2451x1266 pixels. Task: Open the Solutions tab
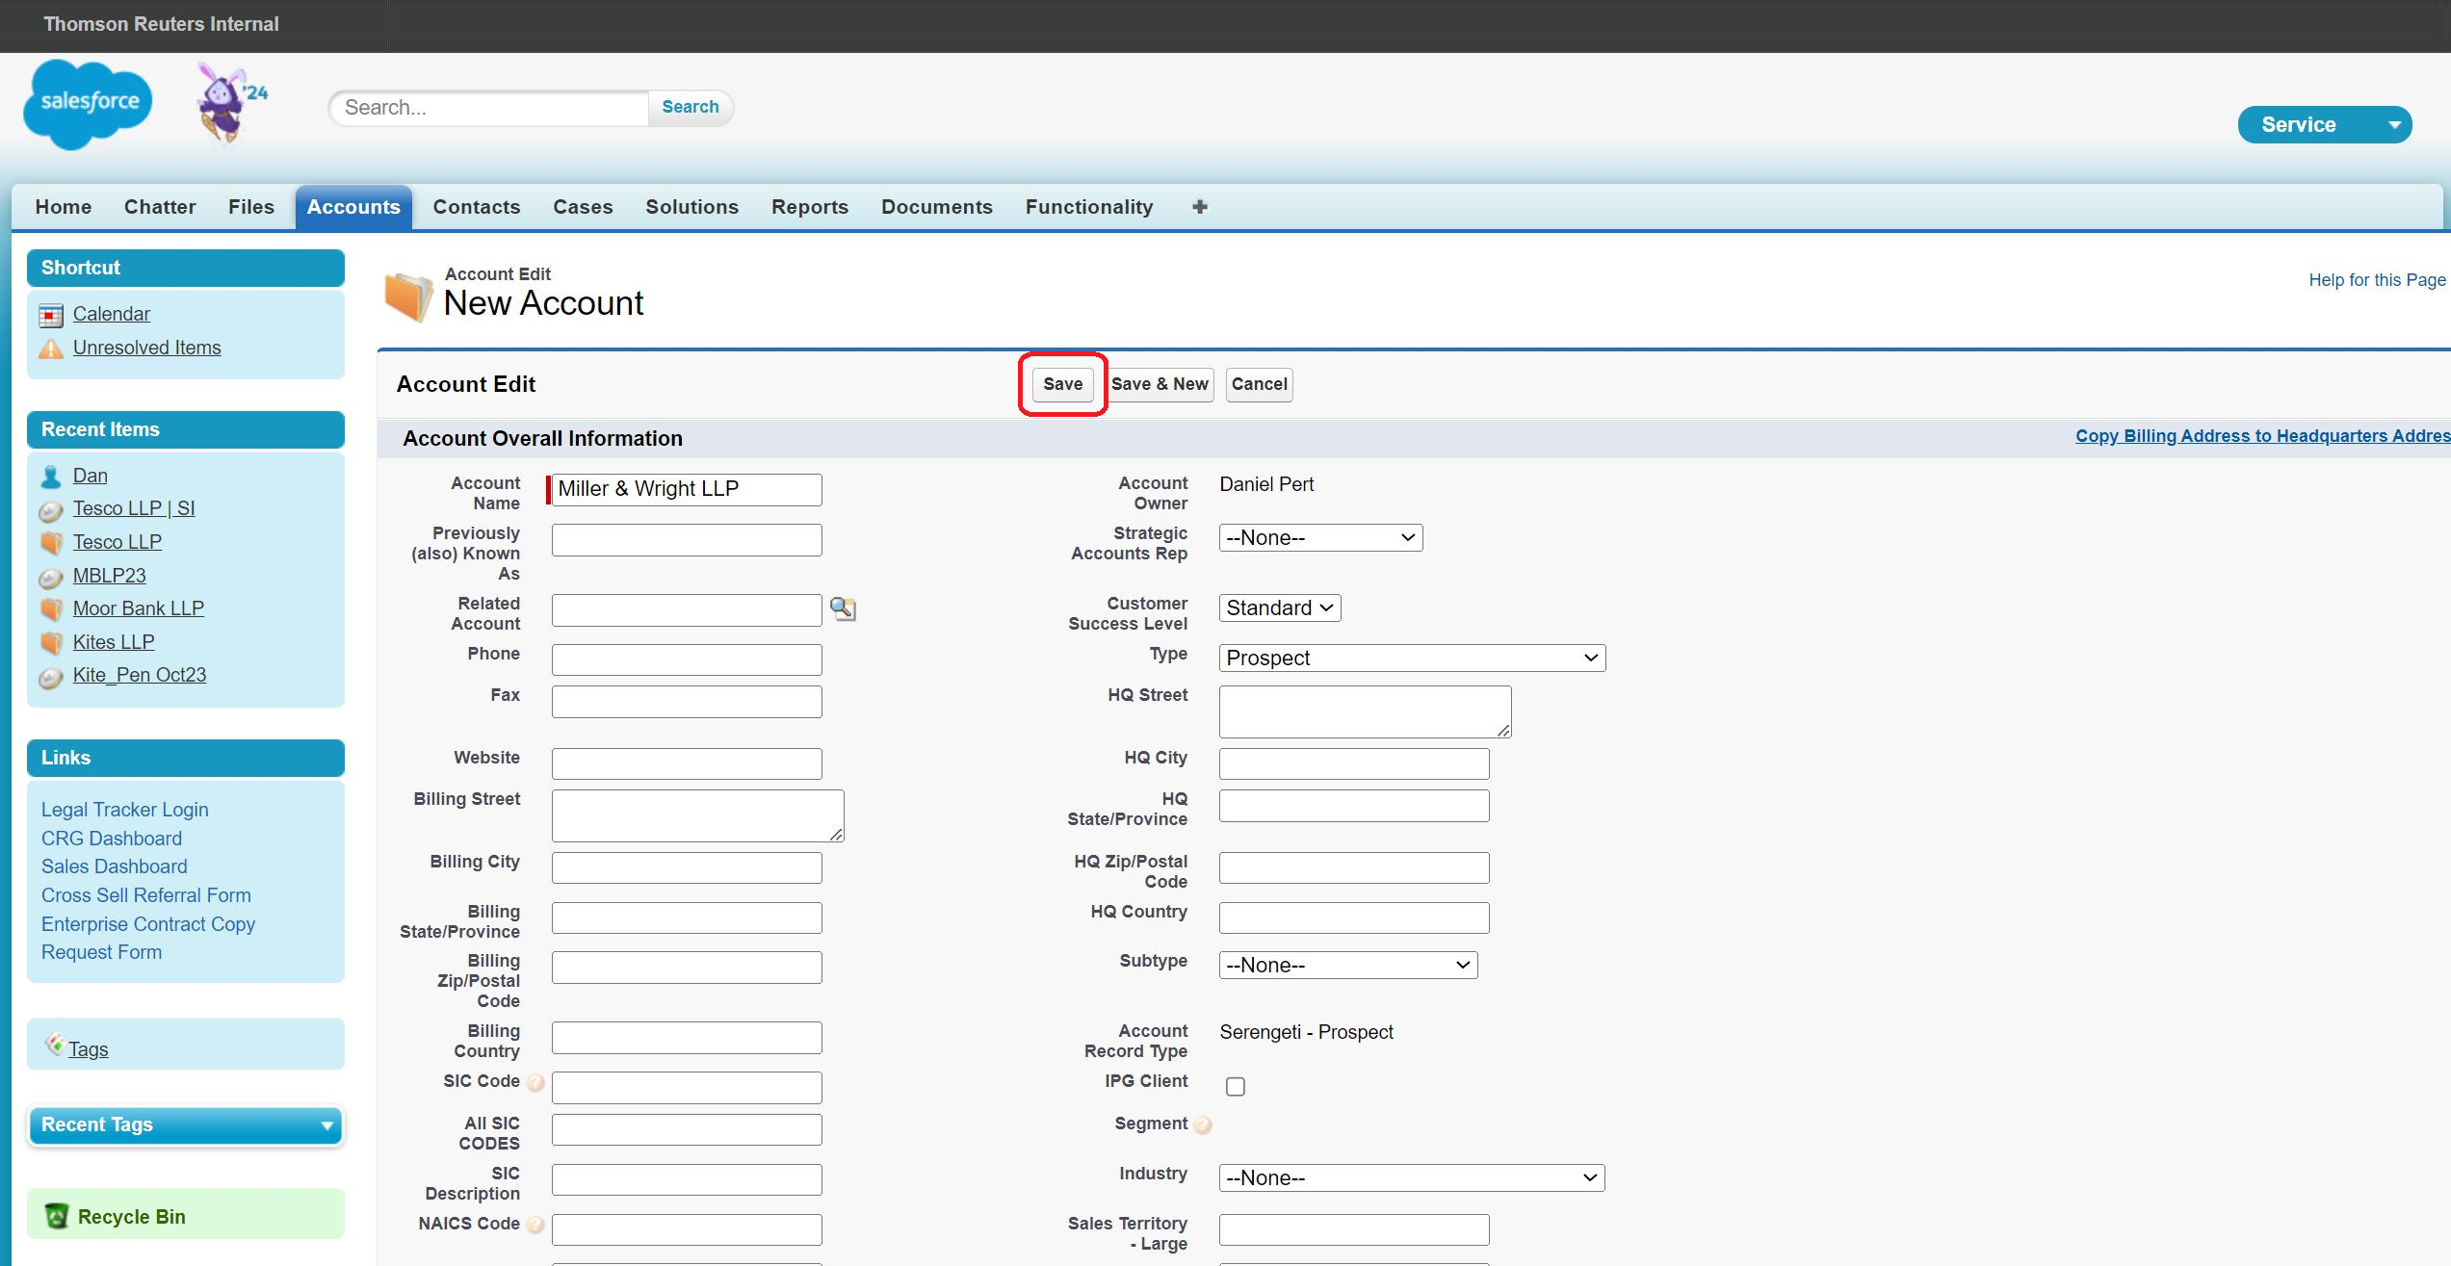tap(691, 207)
